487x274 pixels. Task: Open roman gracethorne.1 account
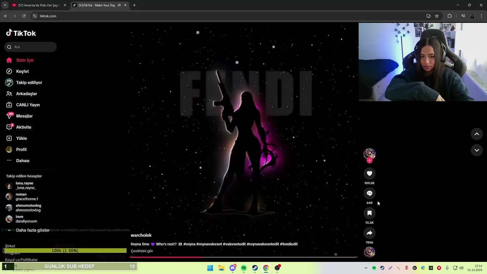[x=27, y=197]
